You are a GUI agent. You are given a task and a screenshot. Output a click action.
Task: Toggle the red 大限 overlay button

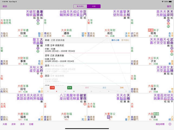pos(52,88)
